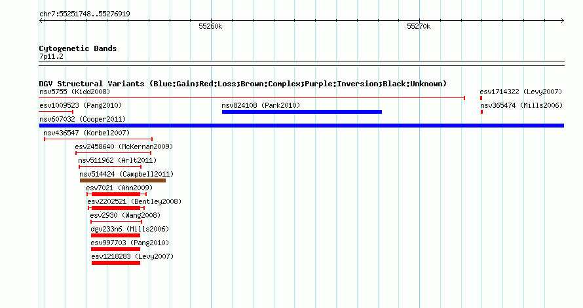Click the blue nsv824108 gain bar
Viewport: 583px width, 308px height.
302,112
